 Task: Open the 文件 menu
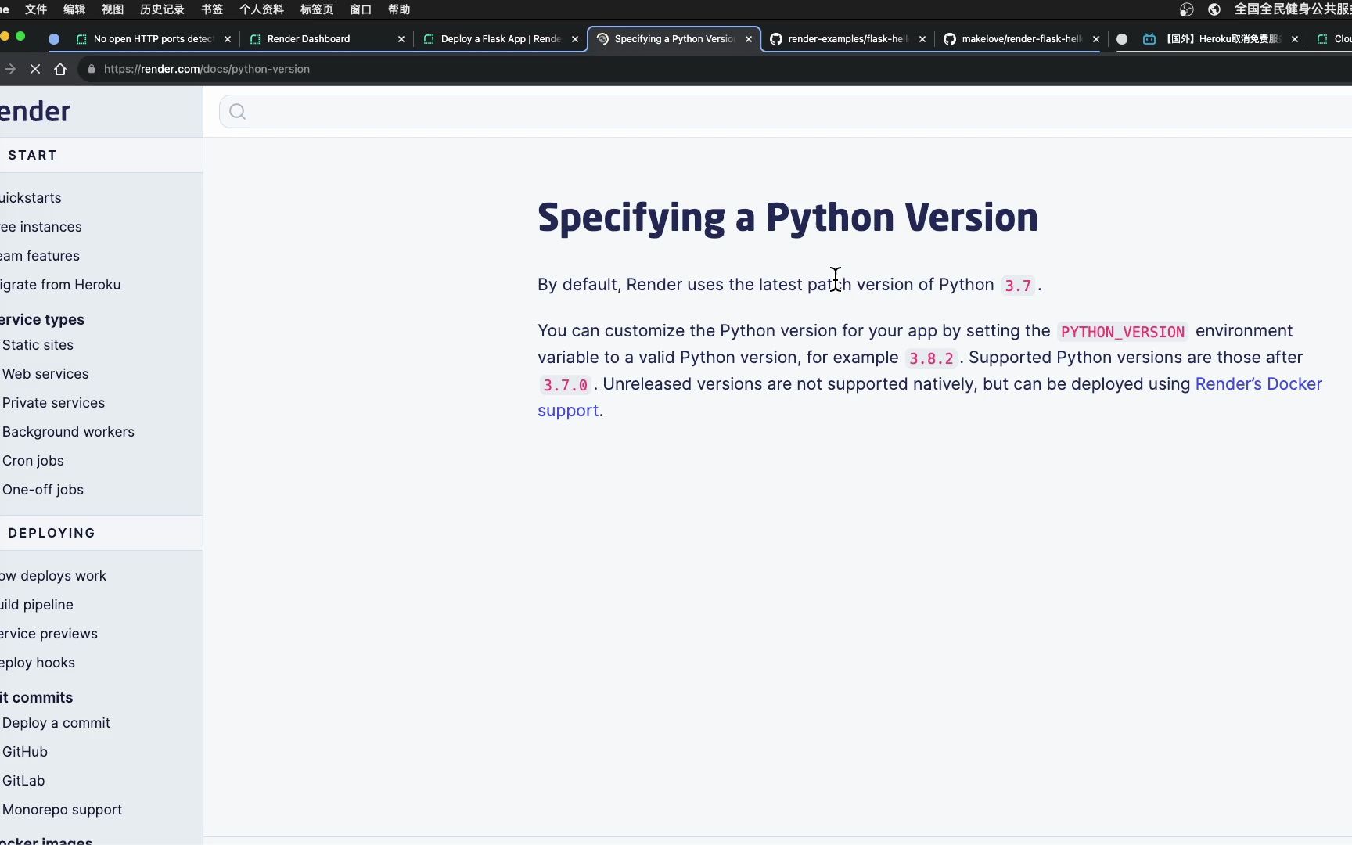point(36,9)
